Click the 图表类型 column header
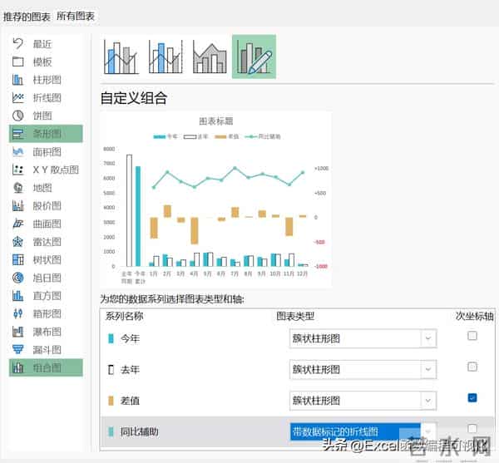Image resolution: width=499 pixels, height=463 pixels. [295, 316]
